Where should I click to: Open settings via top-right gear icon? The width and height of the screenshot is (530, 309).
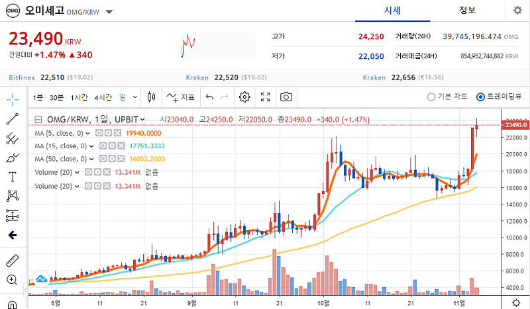click(517, 11)
